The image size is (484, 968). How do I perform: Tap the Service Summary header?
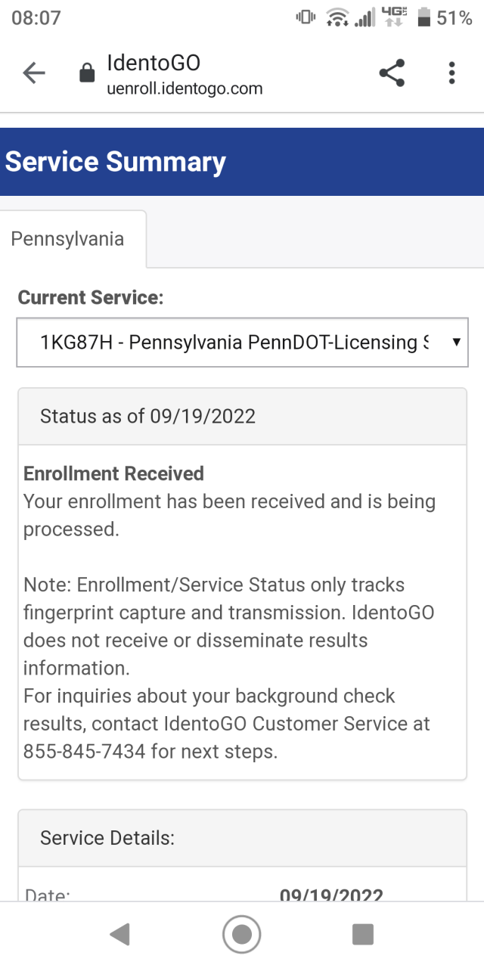coord(116,162)
